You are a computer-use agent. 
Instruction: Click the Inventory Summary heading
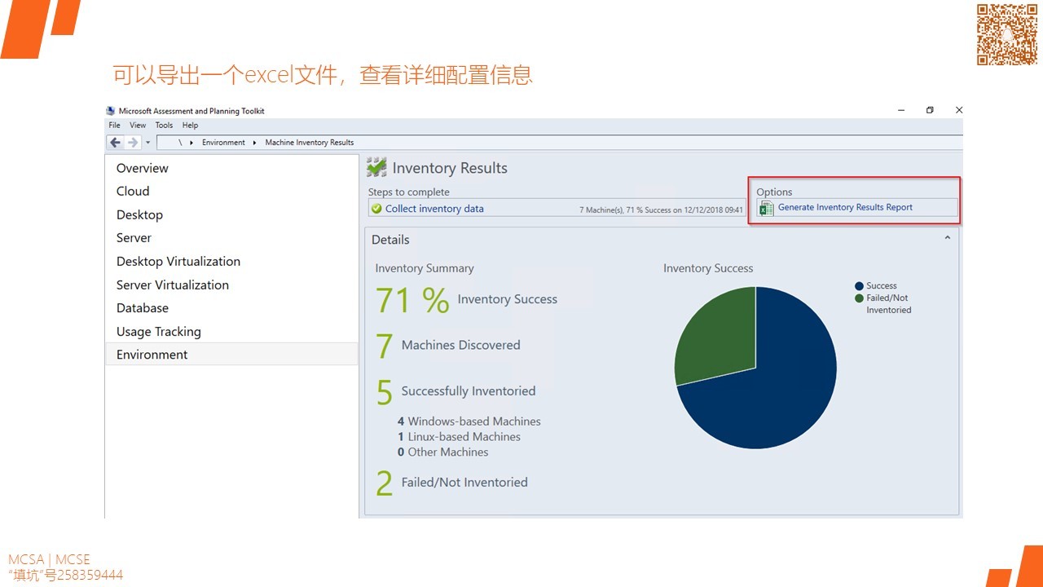[x=425, y=268]
